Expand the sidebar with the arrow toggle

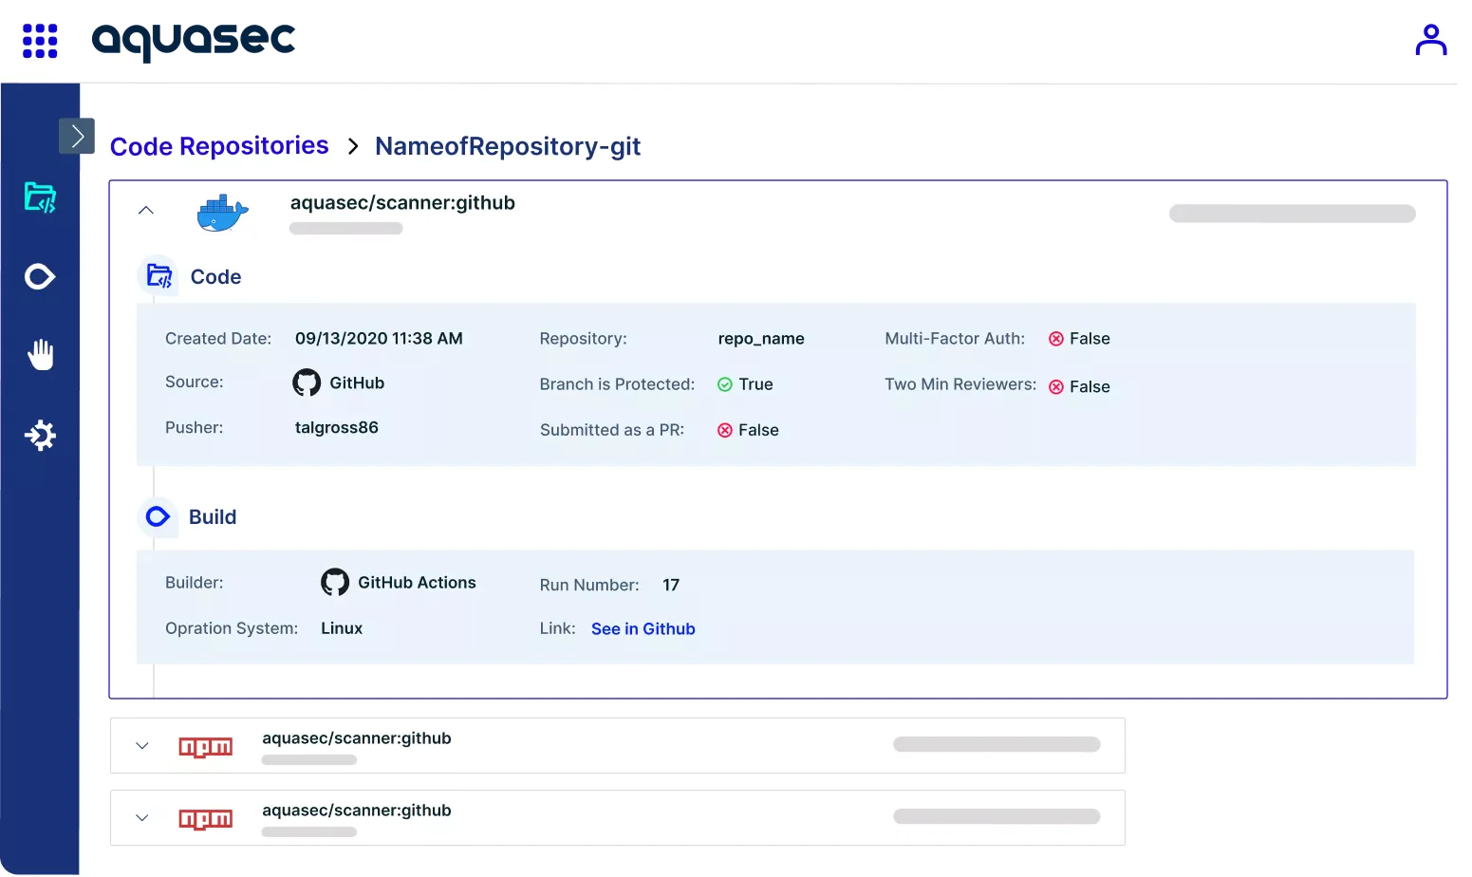(77, 136)
